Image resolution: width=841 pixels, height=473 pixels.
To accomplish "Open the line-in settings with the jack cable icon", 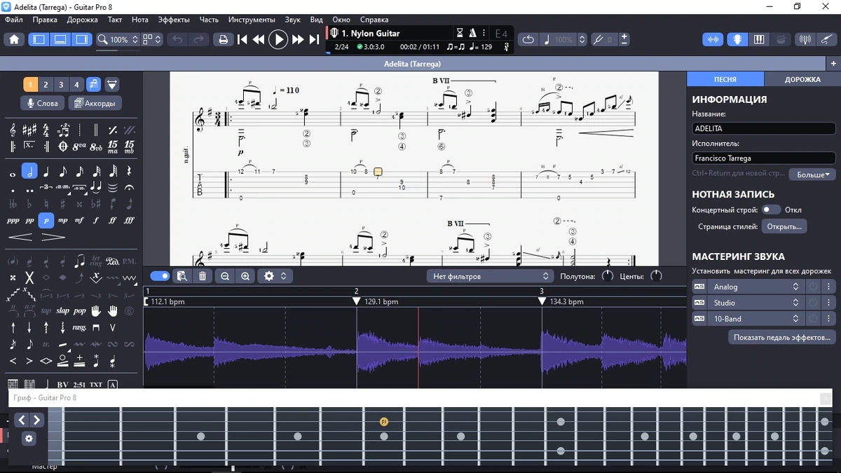I will [828, 39].
